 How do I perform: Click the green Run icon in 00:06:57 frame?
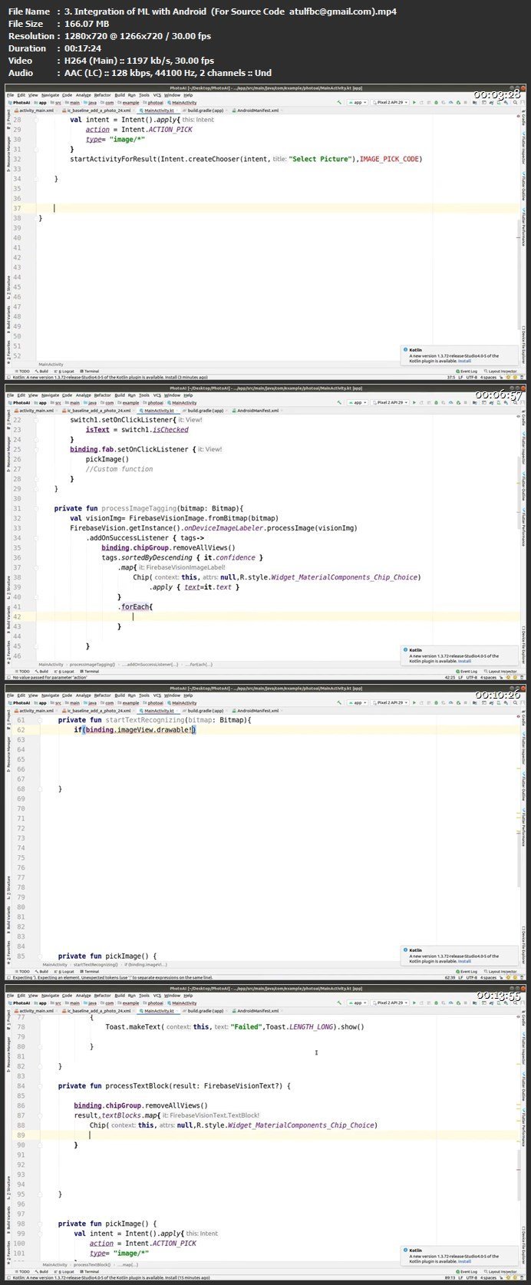pos(415,402)
